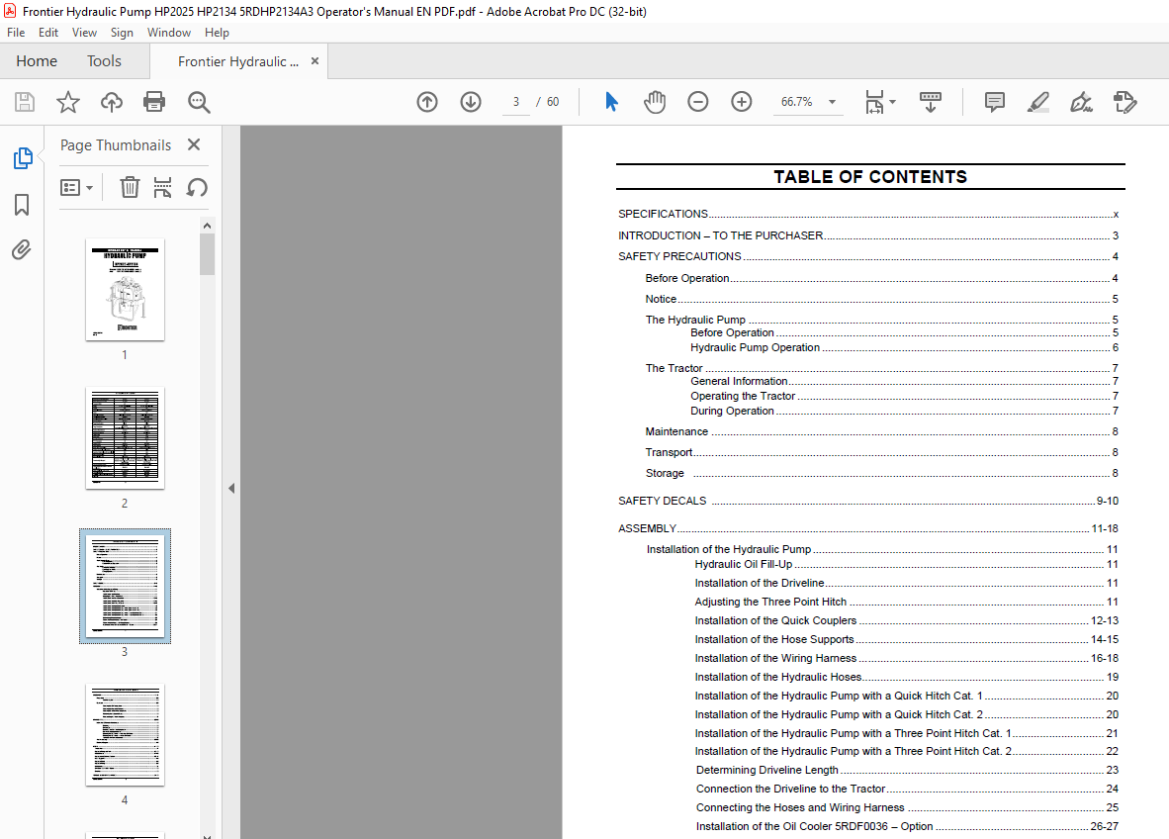
Task: Open the Window menu
Action: coord(168,32)
